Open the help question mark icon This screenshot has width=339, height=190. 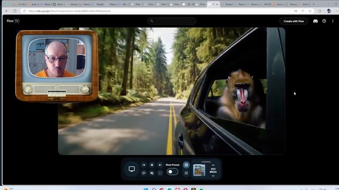coord(324,21)
